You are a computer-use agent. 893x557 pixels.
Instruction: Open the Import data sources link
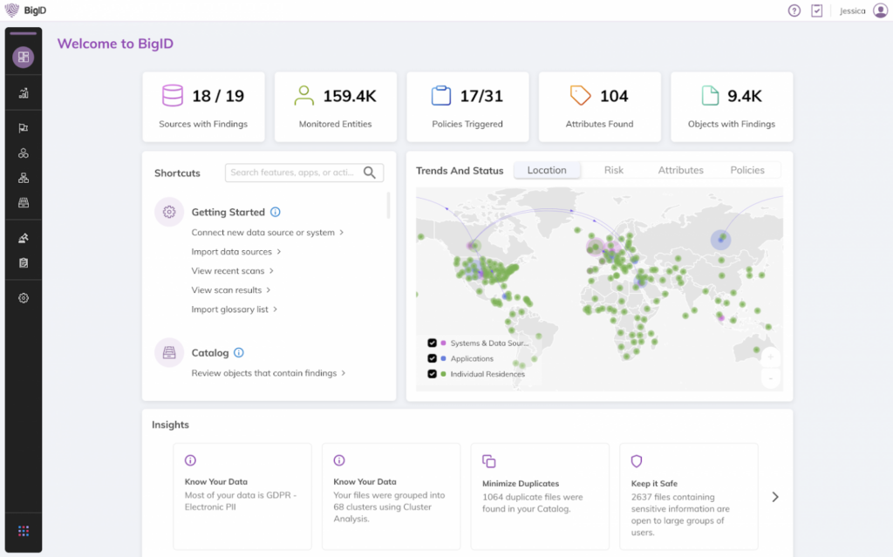pos(231,252)
